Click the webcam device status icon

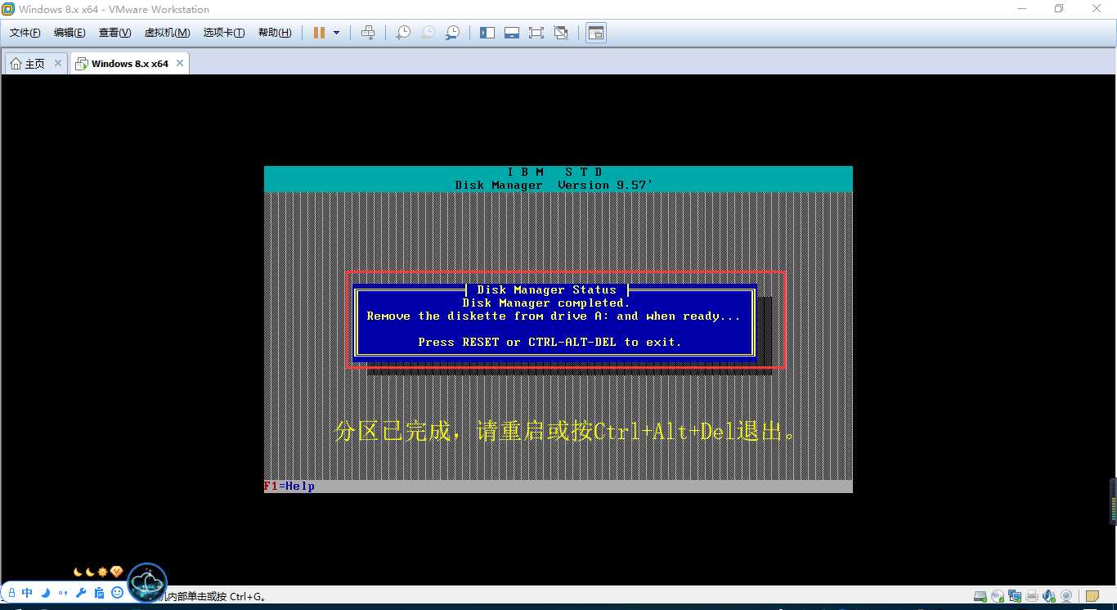tap(1065, 596)
